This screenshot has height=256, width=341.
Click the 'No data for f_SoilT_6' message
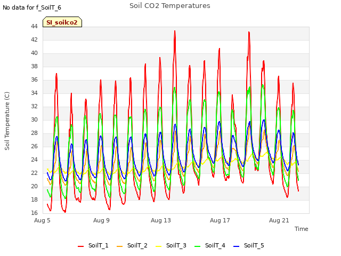(32, 8)
